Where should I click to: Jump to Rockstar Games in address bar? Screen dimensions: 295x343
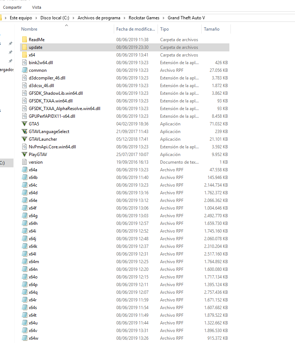pyautogui.click(x=144, y=18)
